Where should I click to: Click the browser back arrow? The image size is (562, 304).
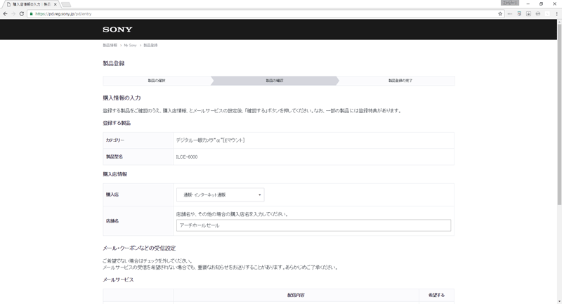pyautogui.click(x=6, y=13)
